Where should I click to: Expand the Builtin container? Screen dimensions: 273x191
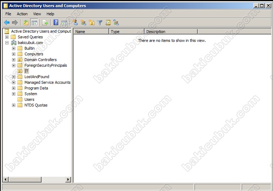coord(13,48)
